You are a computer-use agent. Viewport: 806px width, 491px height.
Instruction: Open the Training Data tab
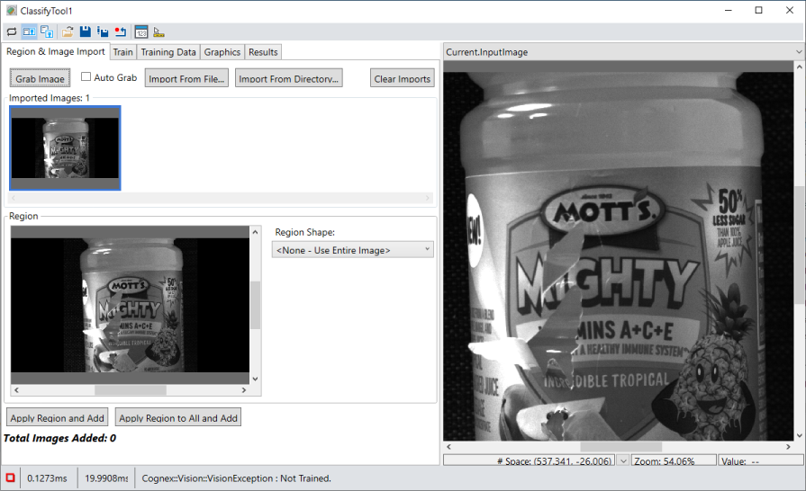click(168, 52)
